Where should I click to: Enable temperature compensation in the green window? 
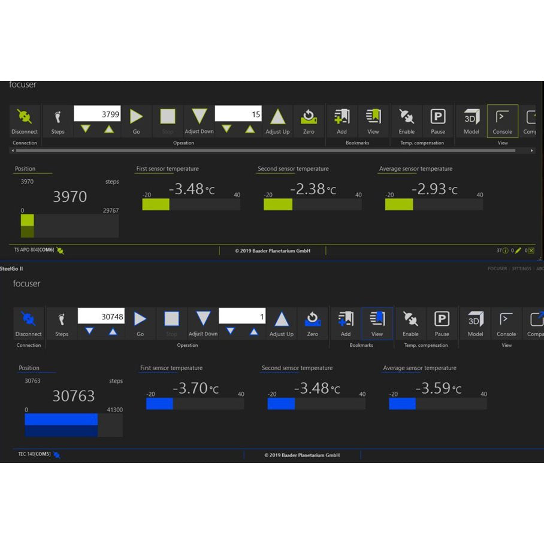(406, 121)
